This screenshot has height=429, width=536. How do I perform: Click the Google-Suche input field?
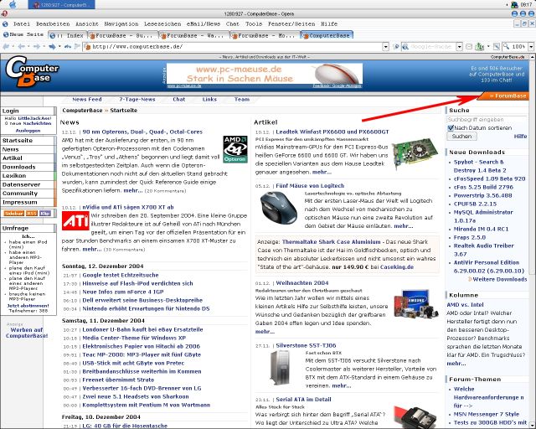[432, 47]
